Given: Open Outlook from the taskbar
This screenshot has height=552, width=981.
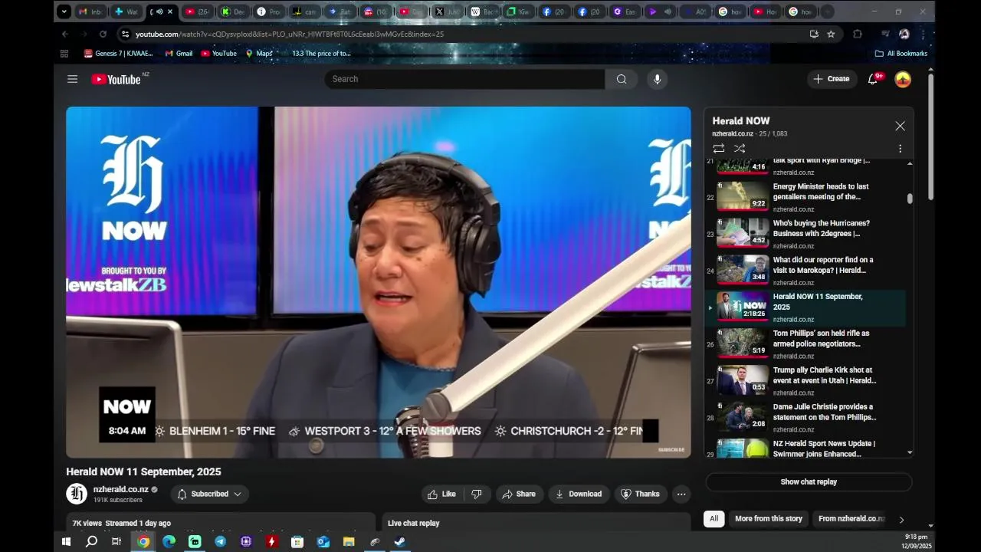Looking at the screenshot, I should tap(323, 541).
